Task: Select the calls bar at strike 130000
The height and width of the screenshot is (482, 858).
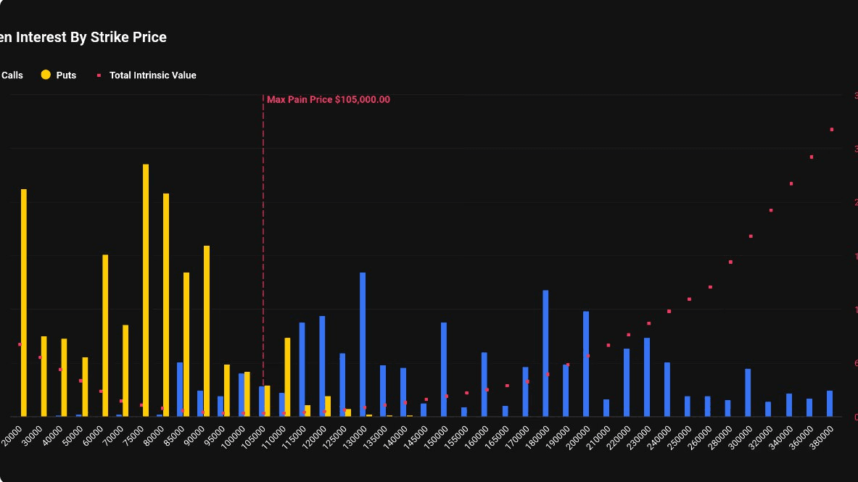Action: tap(363, 344)
